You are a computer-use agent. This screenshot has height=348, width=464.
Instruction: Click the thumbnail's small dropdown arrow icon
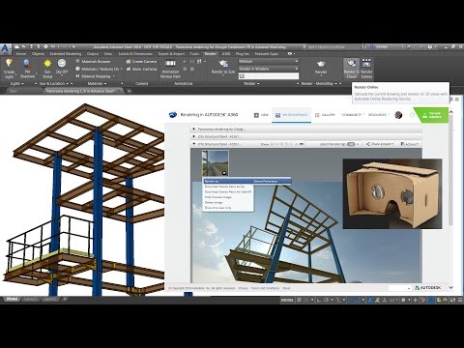[x=224, y=173]
